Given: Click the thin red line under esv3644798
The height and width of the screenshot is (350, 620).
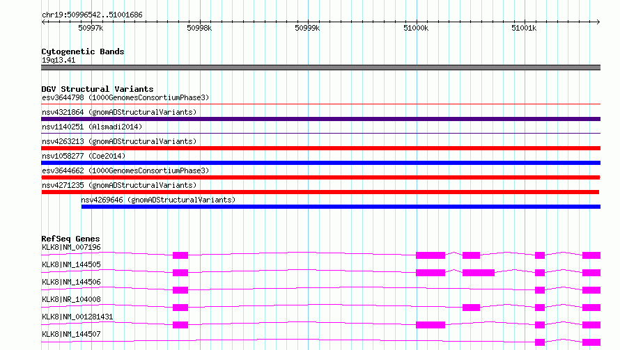Looking at the screenshot, I should point(320,104).
